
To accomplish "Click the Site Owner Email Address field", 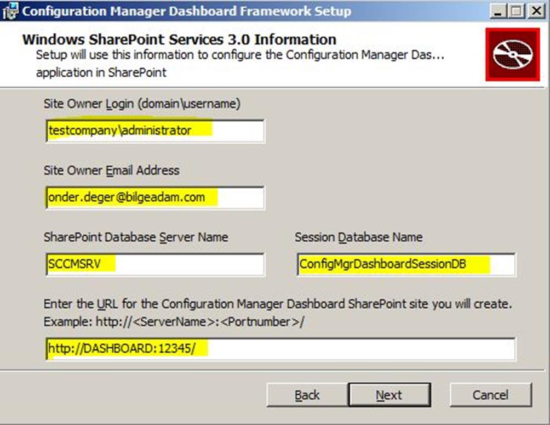I will pos(155,197).
